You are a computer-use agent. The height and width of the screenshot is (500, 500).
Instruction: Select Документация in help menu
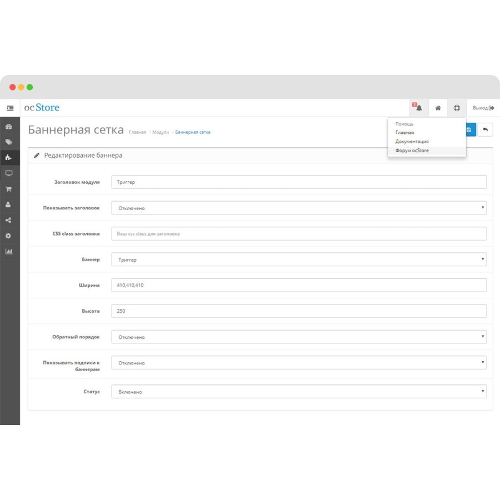coord(412,141)
